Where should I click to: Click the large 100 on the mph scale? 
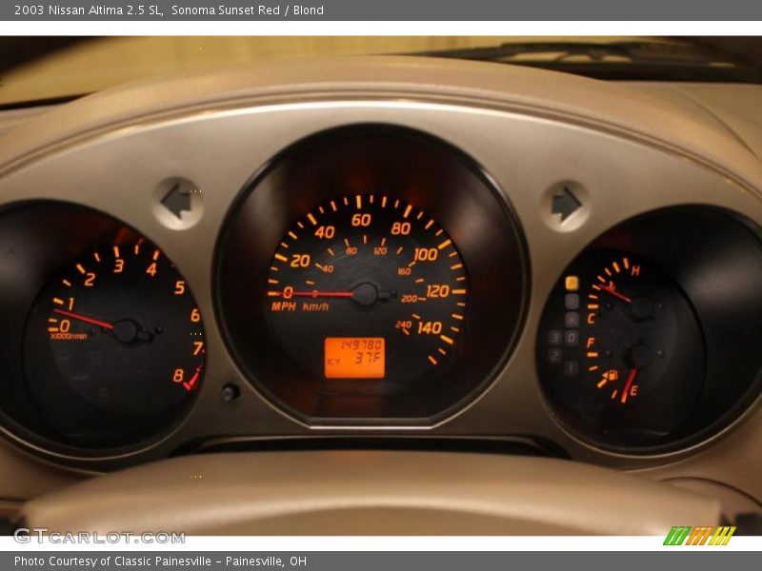click(426, 254)
